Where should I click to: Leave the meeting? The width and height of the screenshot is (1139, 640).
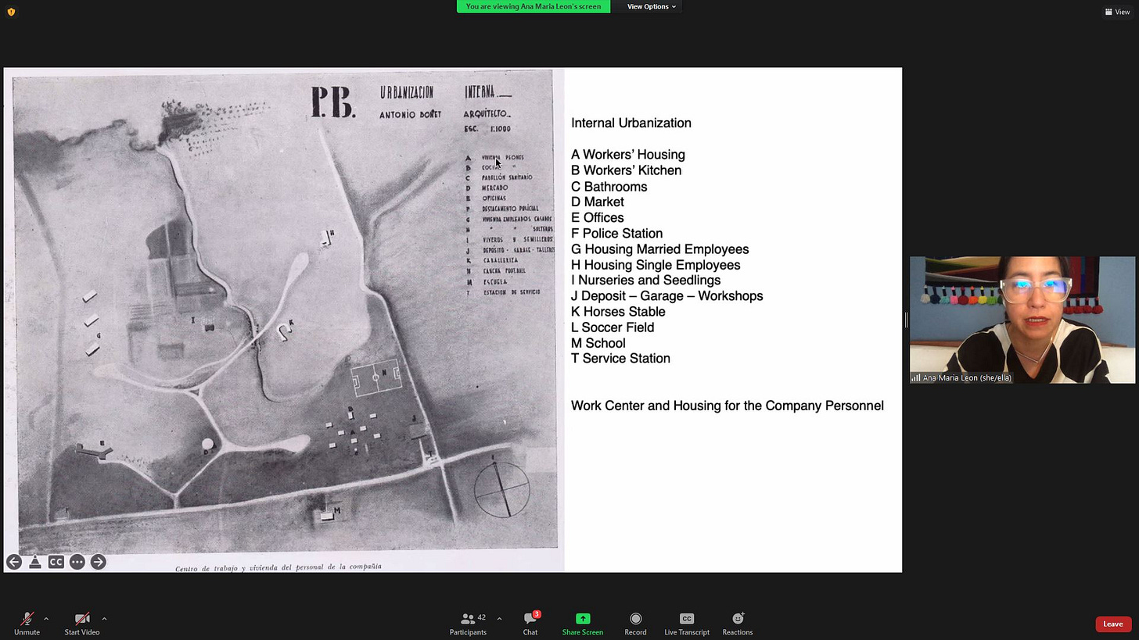pos(1112,624)
